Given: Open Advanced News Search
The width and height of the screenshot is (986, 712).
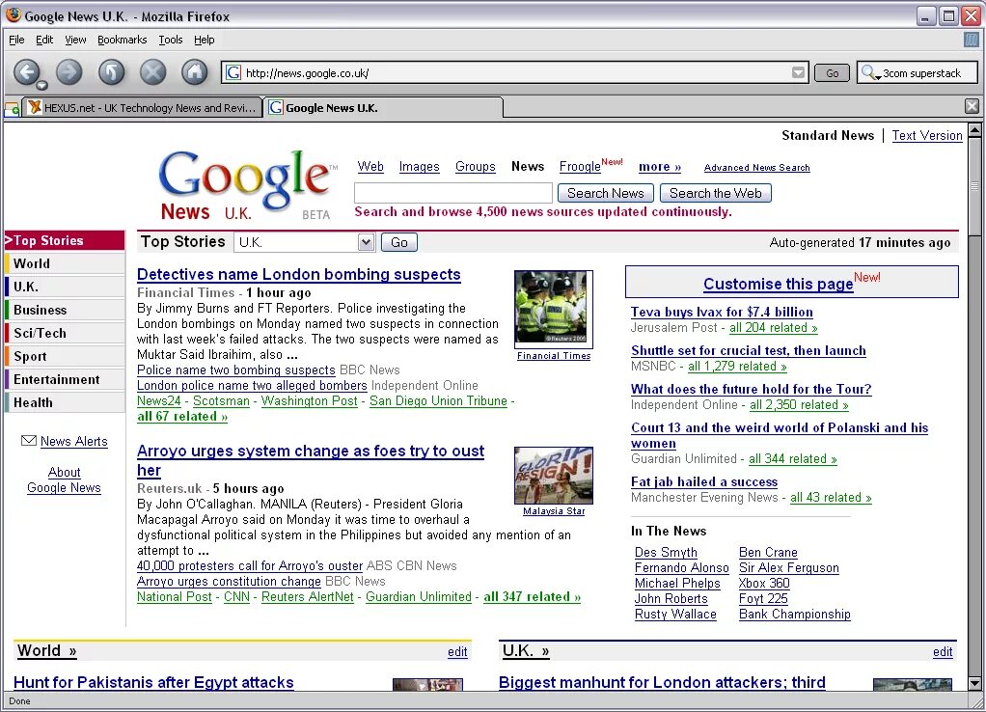Looking at the screenshot, I should 756,167.
